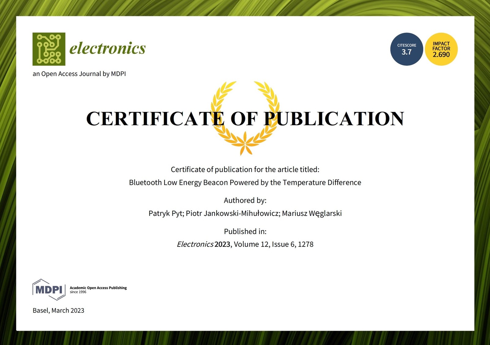This screenshot has height=345, width=490.
Task: Click the 'Authored by:' label
Action: [245, 201]
